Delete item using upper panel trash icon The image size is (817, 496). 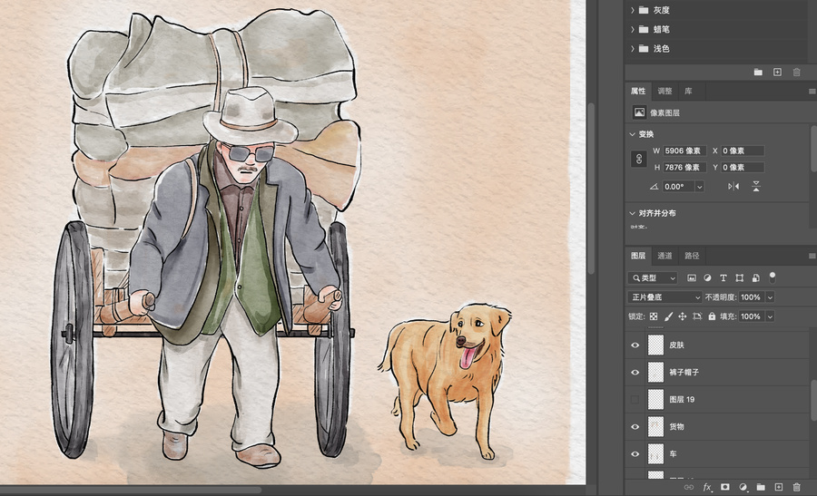[797, 73]
